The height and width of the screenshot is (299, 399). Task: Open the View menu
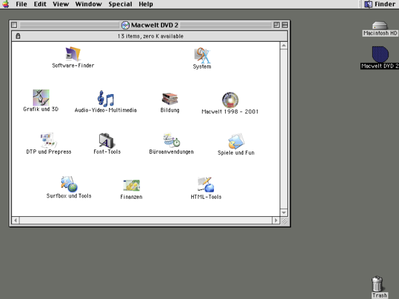[61, 4]
